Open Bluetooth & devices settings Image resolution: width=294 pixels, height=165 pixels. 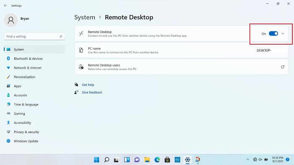34,59
